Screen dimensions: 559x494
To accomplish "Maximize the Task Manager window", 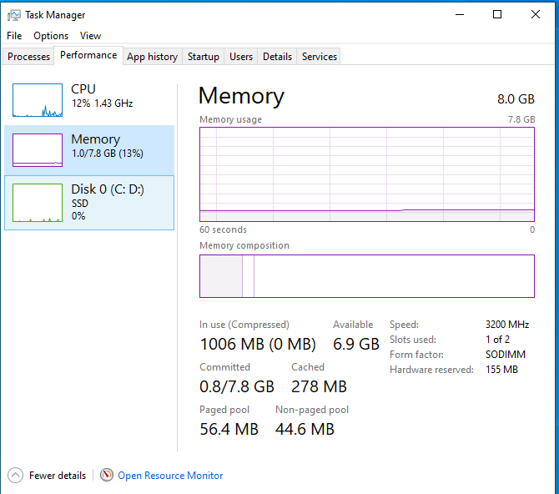I will pos(497,15).
